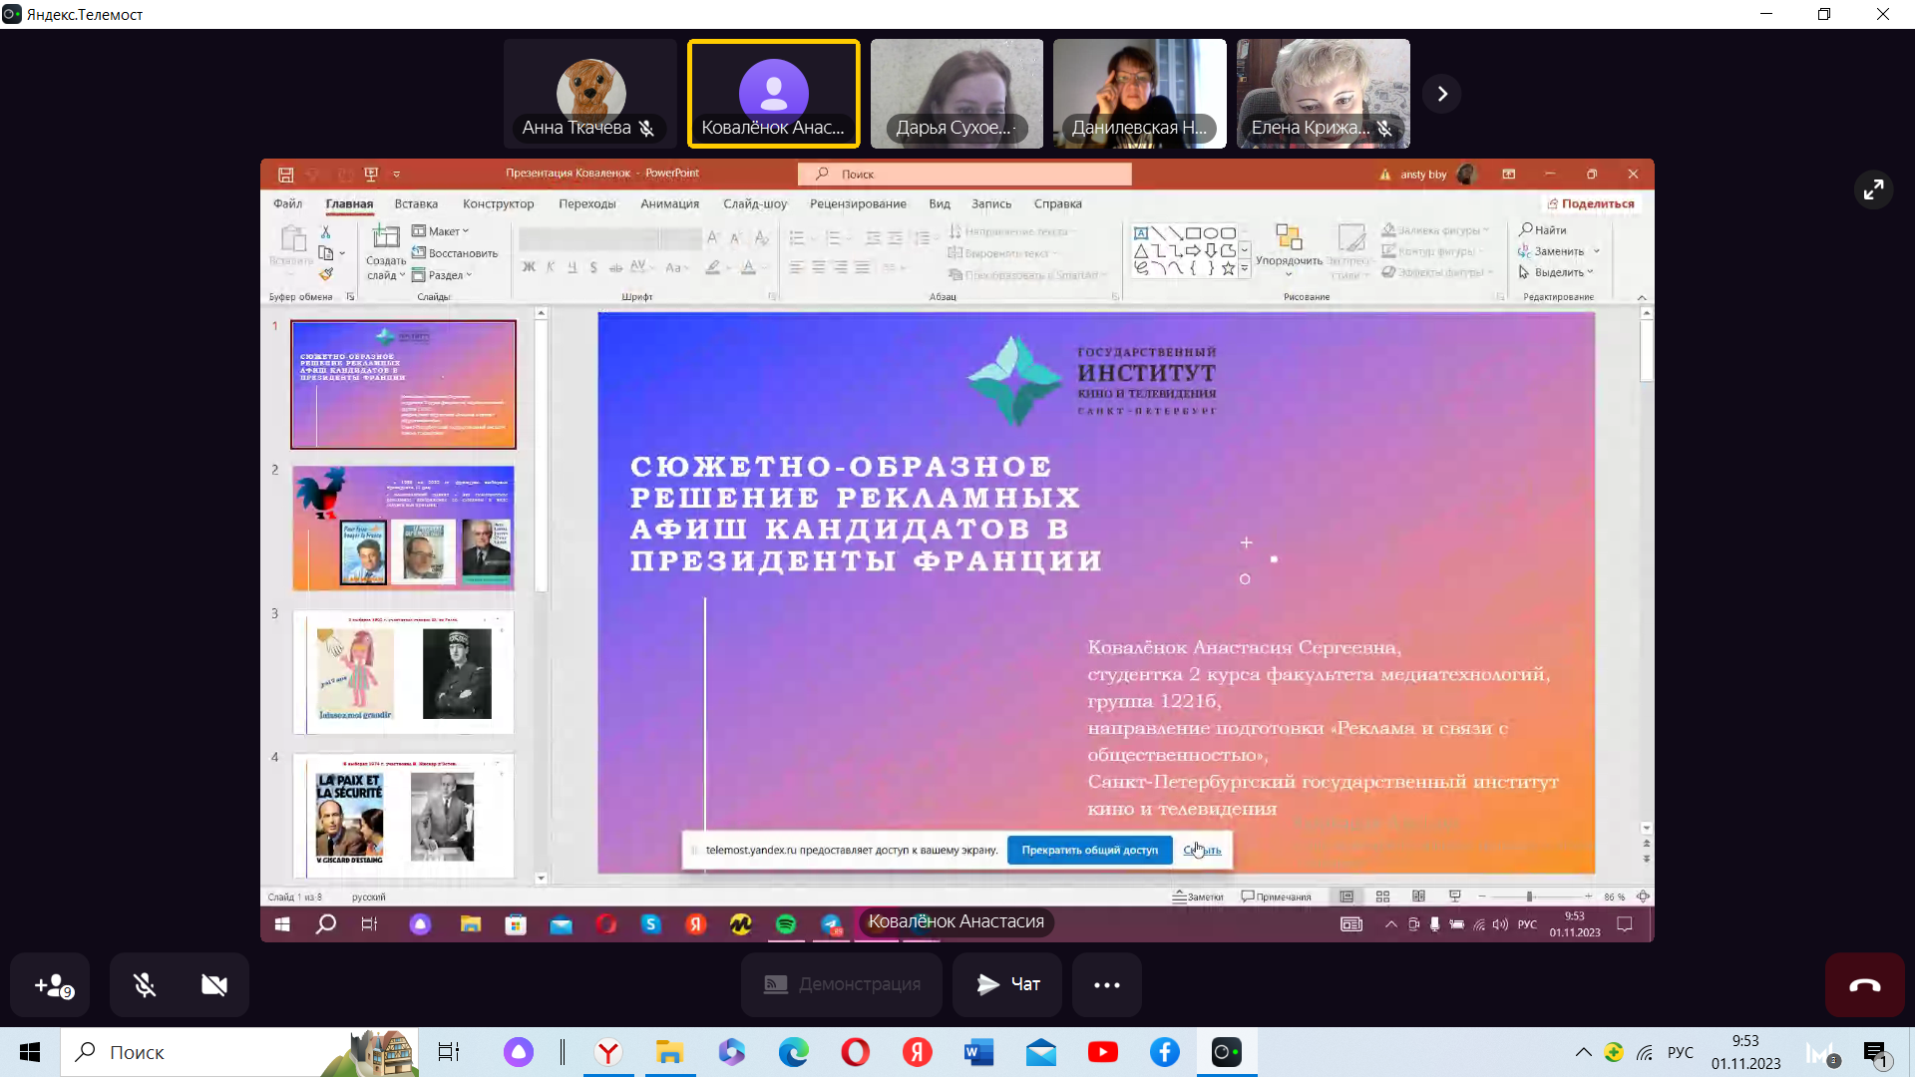The image size is (1915, 1077).
Task: Select Елена Крижа participant video tile
Action: point(1323,94)
